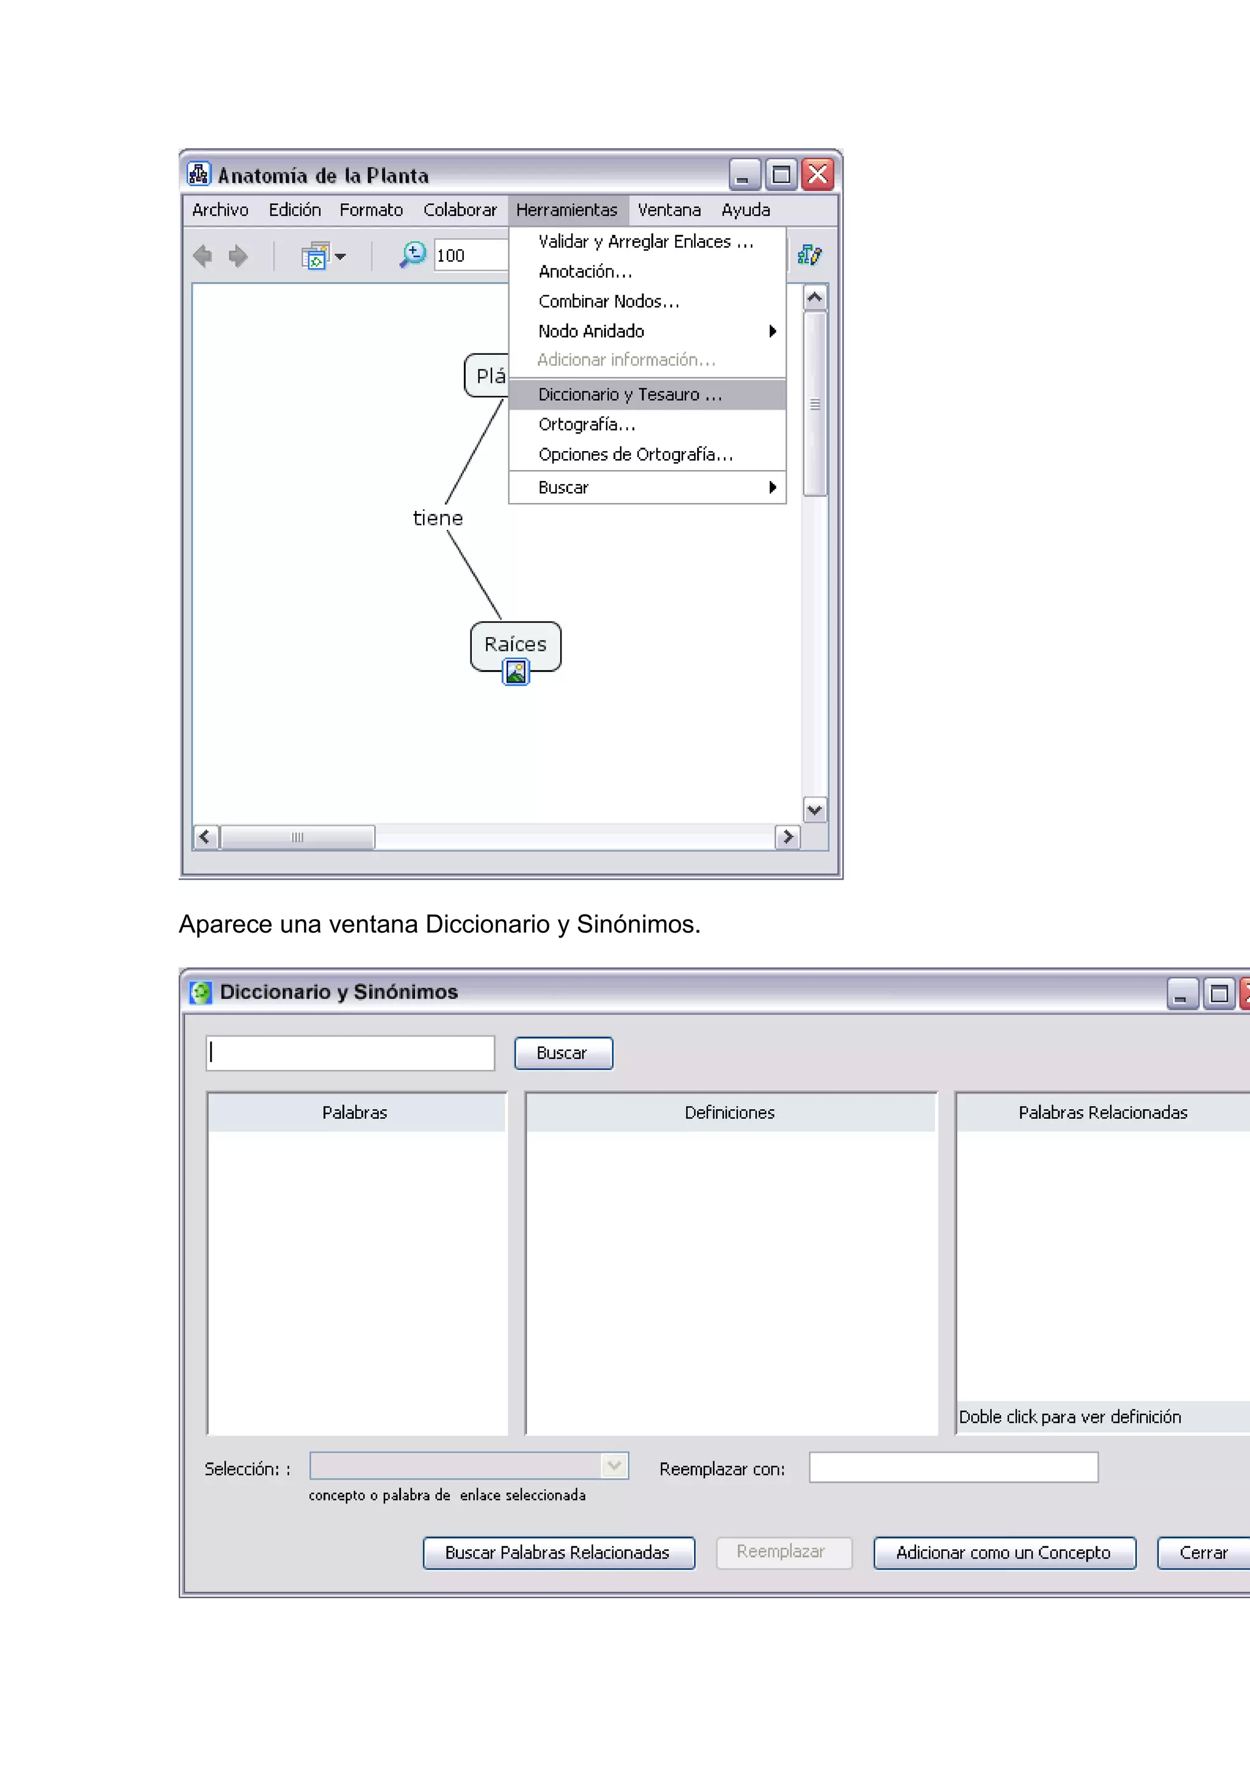
Task: Click the horizontal scrollbar thumb of the map
Action: coord(297,837)
